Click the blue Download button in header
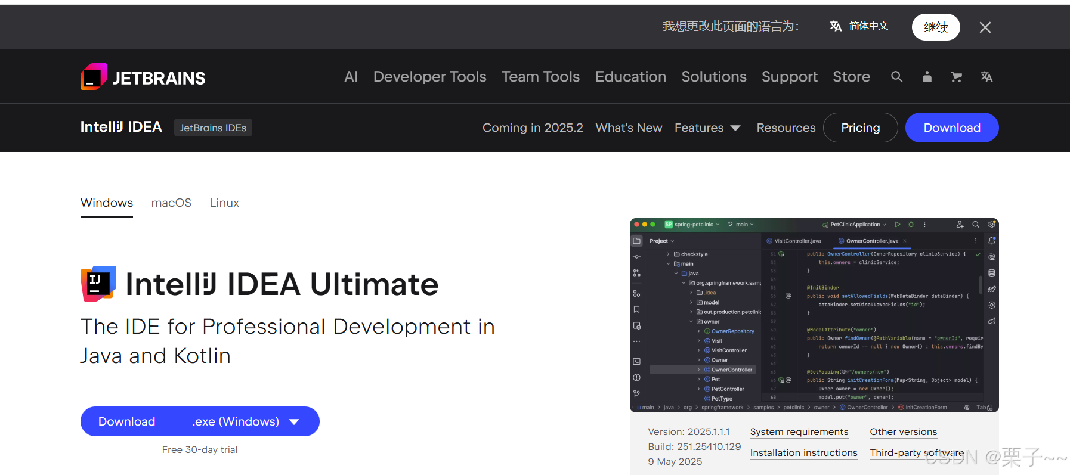1070x475 pixels. [952, 128]
